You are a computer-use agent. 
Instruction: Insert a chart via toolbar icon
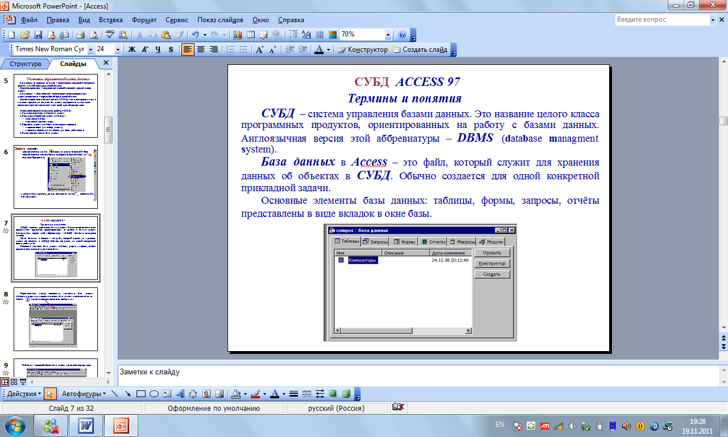coord(237,34)
